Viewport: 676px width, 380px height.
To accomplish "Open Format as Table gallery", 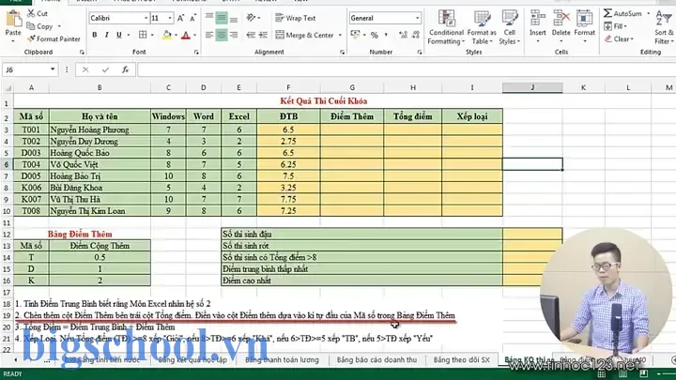I will click(x=482, y=27).
